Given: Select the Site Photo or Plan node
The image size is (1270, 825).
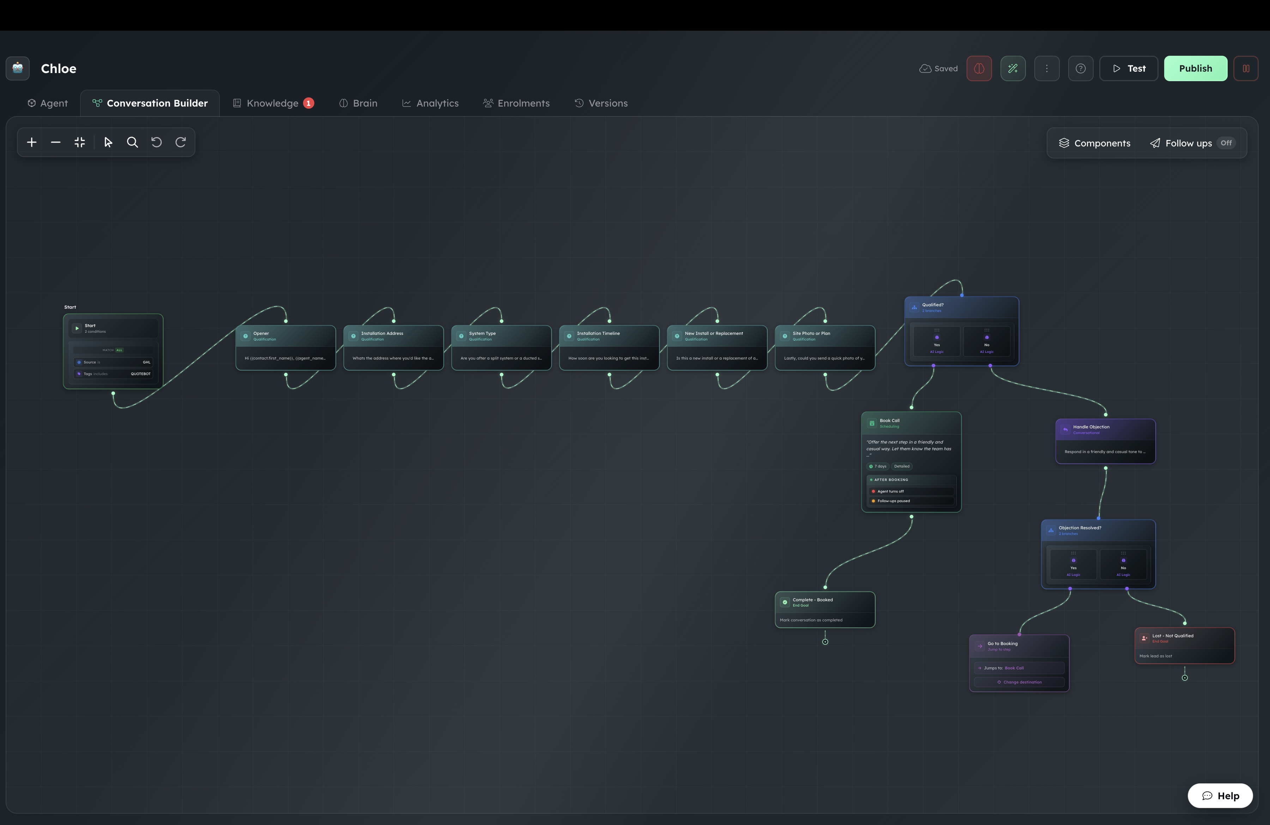Looking at the screenshot, I should pos(824,348).
